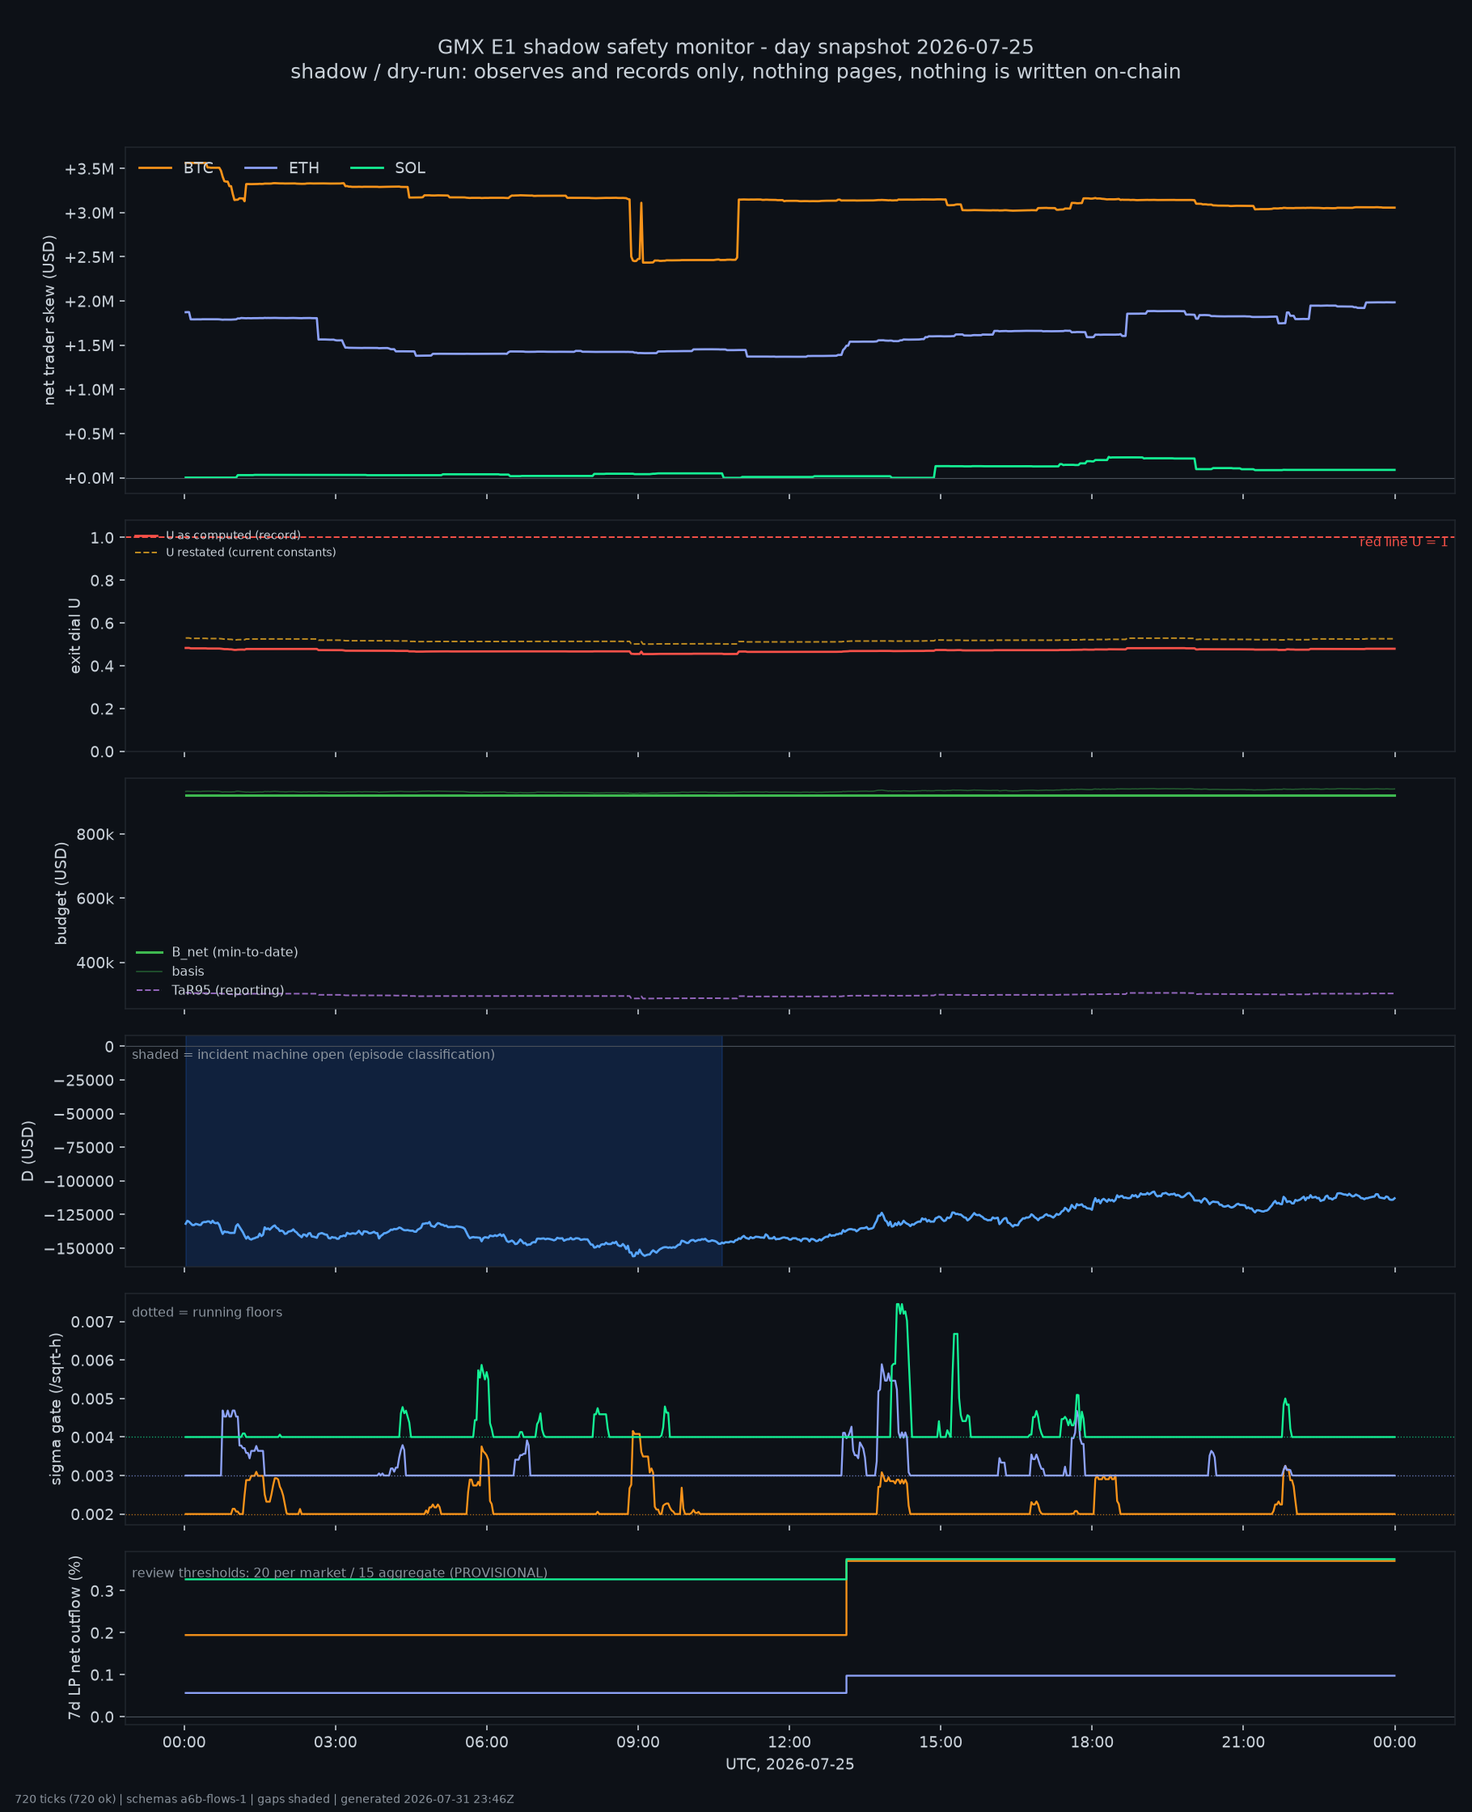Select the −150000 tick label
The height and width of the screenshot is (1812, 1472).
[x=80, y=1249]
